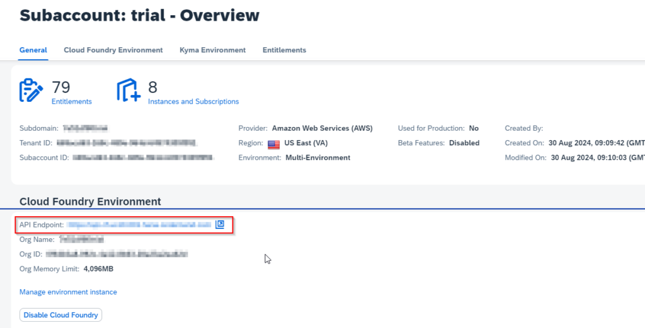
Task: Click the Provider label
Action: coord(253,128)
